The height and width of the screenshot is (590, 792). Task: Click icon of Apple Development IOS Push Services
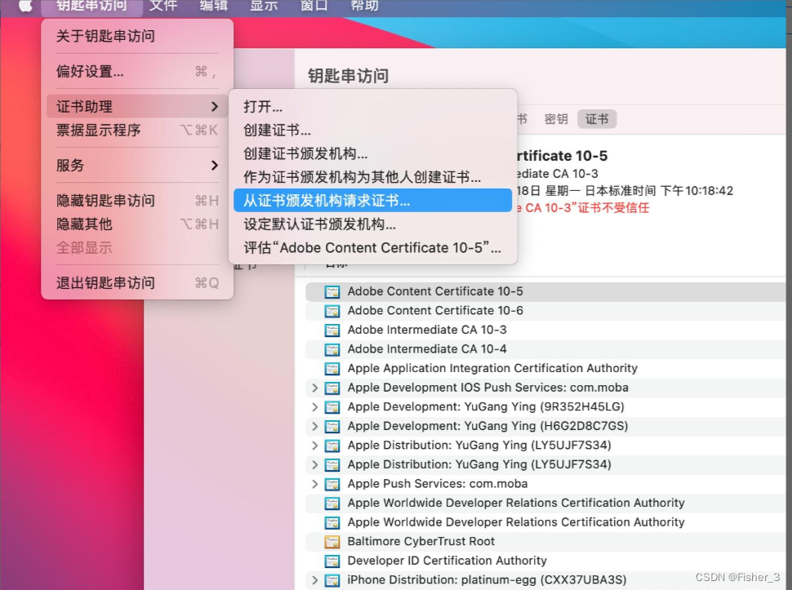(331, 388)
